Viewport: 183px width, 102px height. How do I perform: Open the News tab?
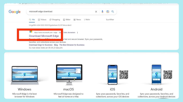point(77,20)
